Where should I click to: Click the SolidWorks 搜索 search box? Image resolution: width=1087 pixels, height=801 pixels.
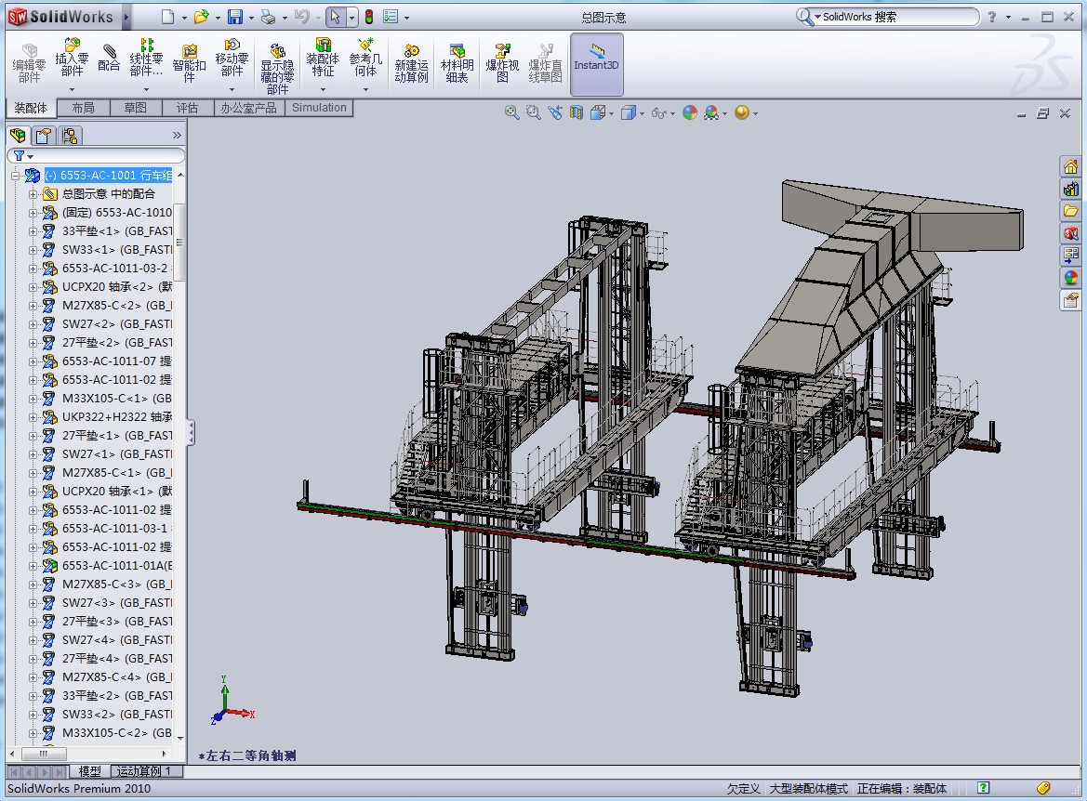click(893, 17)
